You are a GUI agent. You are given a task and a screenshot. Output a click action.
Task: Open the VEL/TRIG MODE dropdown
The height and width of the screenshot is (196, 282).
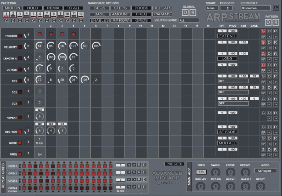point(189,21)
